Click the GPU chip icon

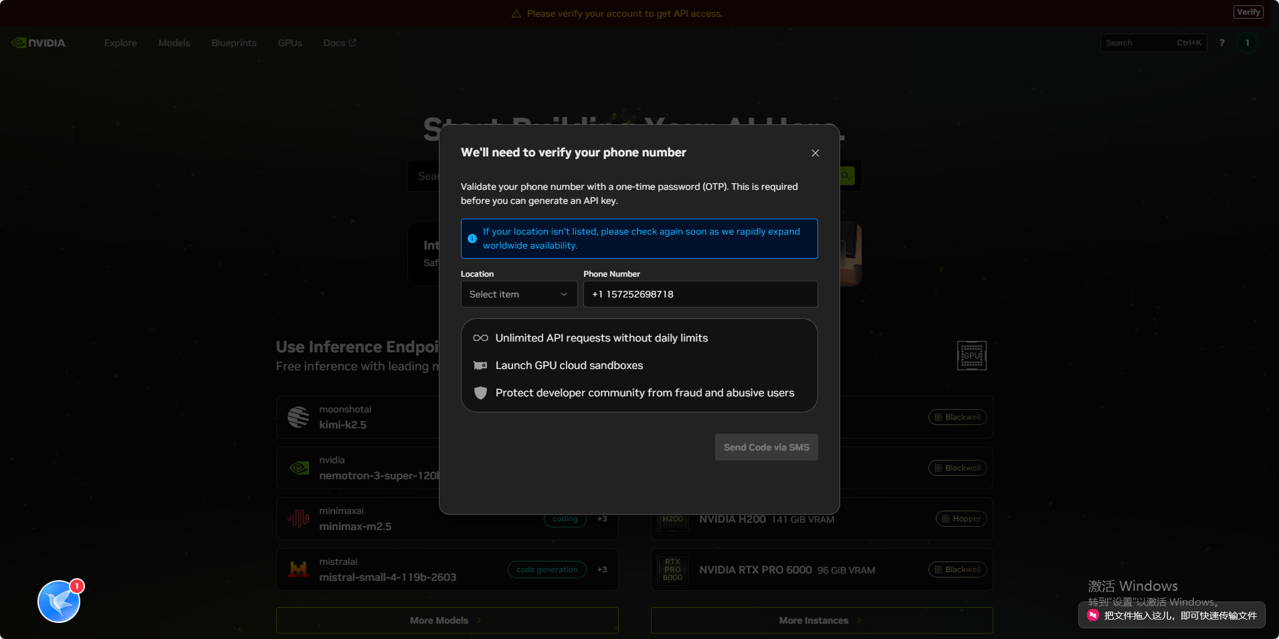pos(971,356)
